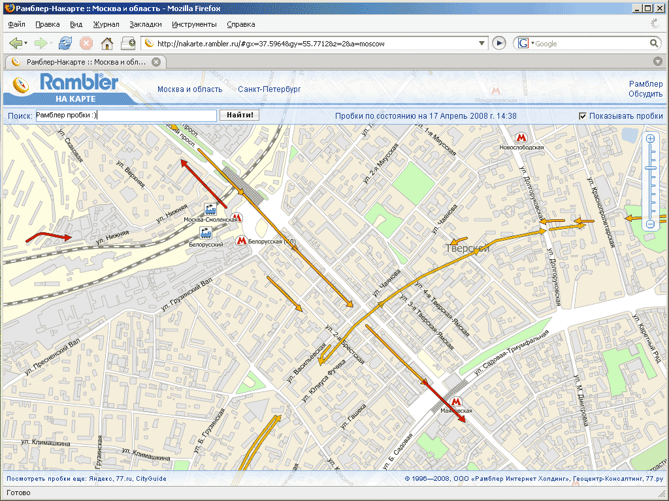
Task: Click the Найти! search button
Action: click(240, 115)
